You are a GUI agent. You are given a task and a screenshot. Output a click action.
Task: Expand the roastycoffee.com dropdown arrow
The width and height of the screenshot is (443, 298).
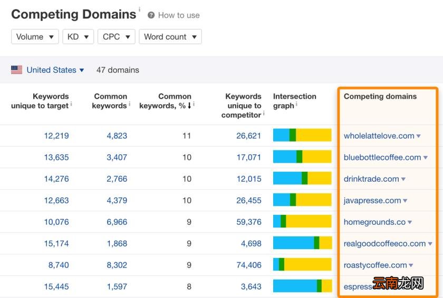click(x=411, y=265)
